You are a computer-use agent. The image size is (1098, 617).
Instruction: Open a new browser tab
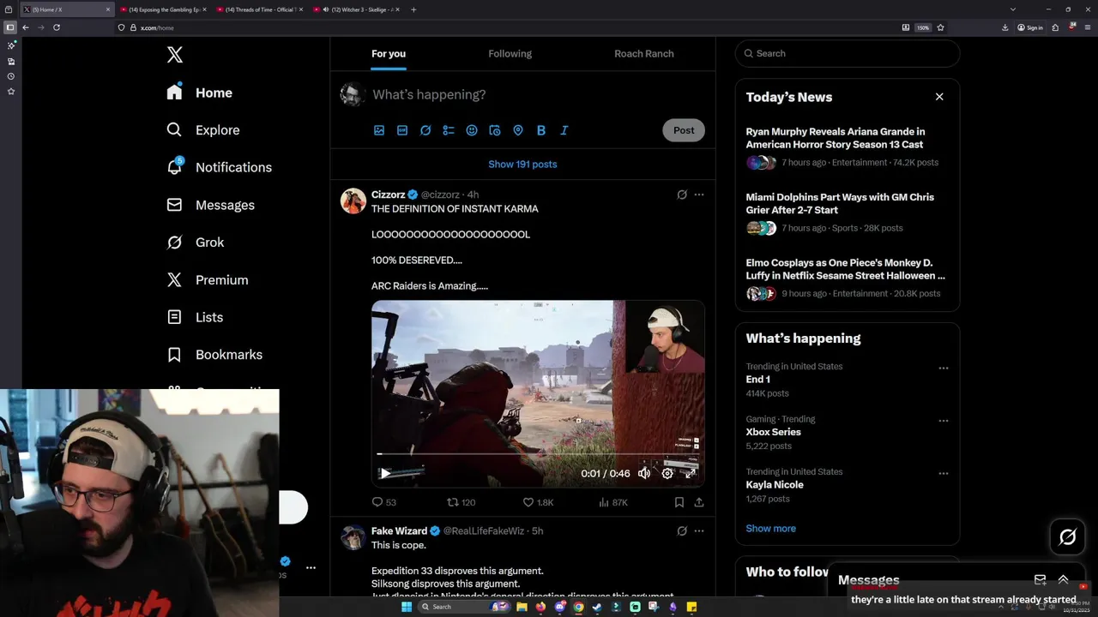413,9
